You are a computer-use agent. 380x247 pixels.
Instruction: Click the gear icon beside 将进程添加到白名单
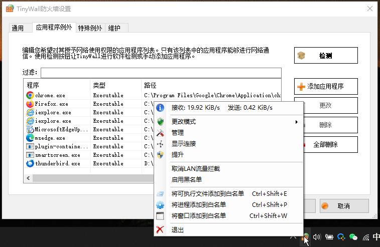pos(161,205)
